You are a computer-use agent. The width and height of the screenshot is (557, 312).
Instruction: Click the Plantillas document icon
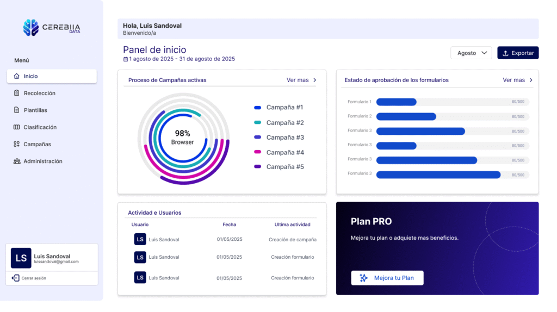[x=16, y=110]
